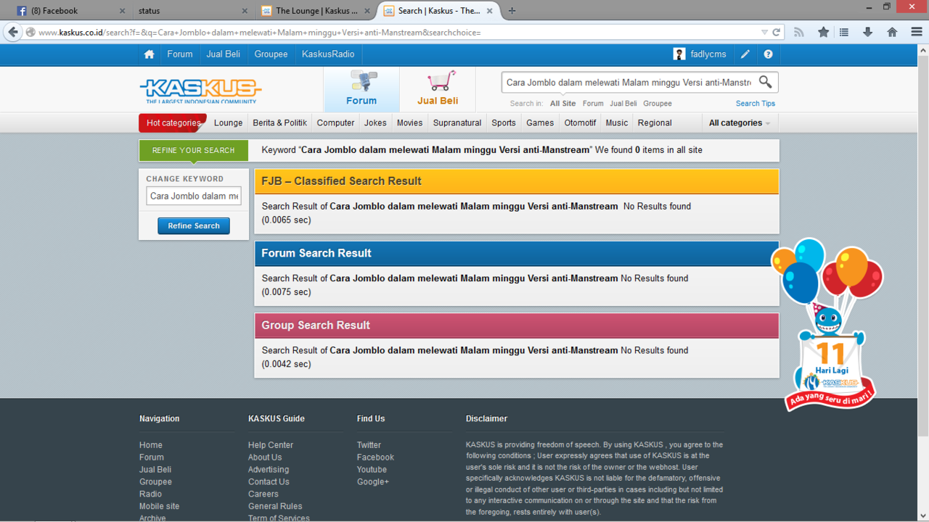Viewport: 929px width, 522px height.
Task: Click the fadlycms username link
Action: tap(708, 54)
